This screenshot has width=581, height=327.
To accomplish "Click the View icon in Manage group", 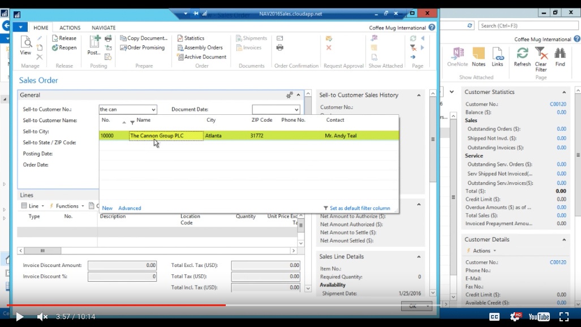I will [25, 45].
